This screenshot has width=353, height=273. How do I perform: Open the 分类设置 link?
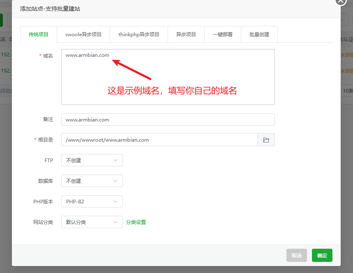pos(136,222)
